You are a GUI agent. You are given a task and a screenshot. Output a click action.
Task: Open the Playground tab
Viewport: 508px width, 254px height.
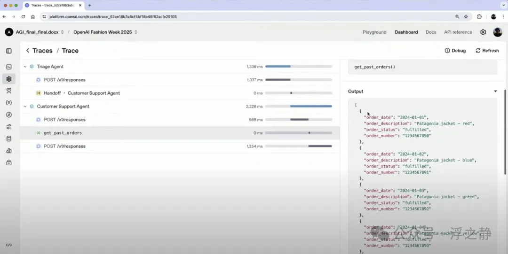(374, 32)
